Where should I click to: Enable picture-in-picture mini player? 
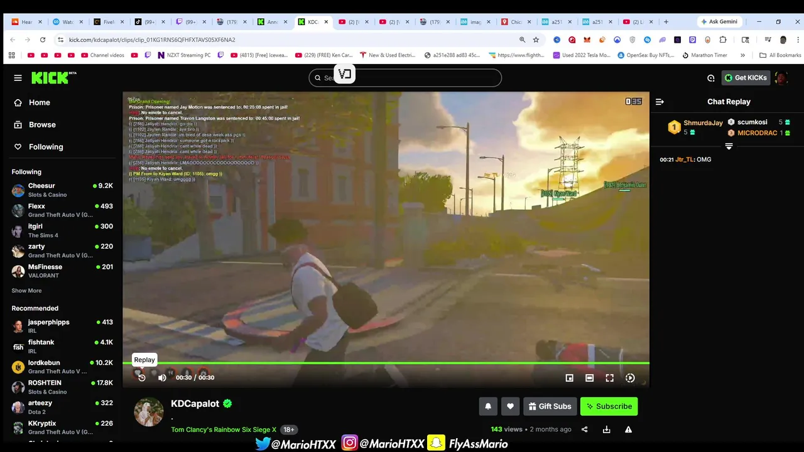pyautogui.click(x=569, y=378)
